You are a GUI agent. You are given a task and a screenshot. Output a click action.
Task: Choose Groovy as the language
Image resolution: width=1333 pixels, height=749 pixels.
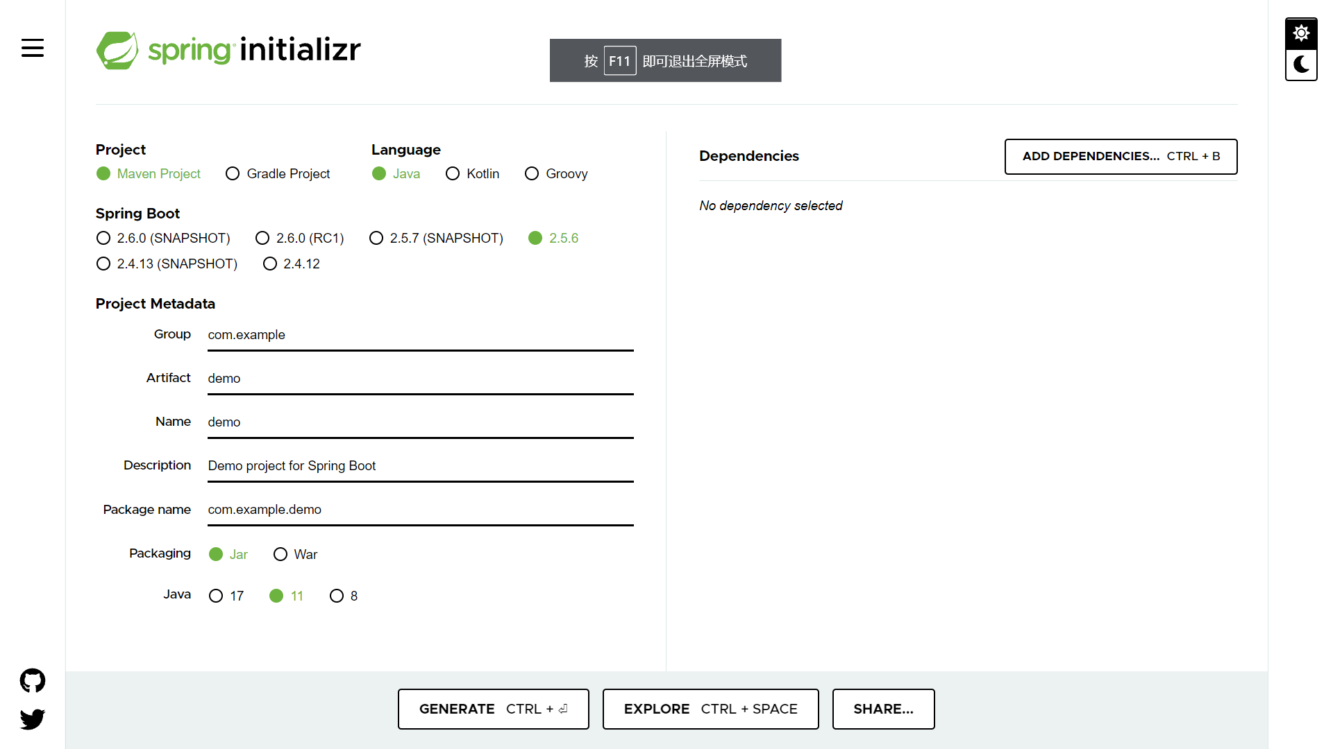(556, 173)
